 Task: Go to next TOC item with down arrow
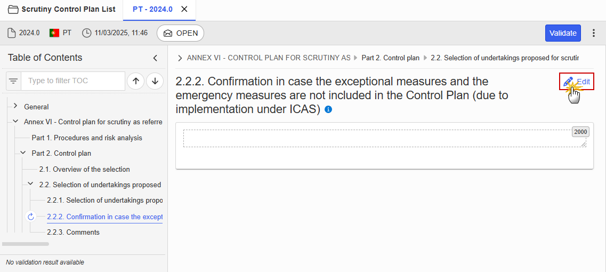coord(155,81)
